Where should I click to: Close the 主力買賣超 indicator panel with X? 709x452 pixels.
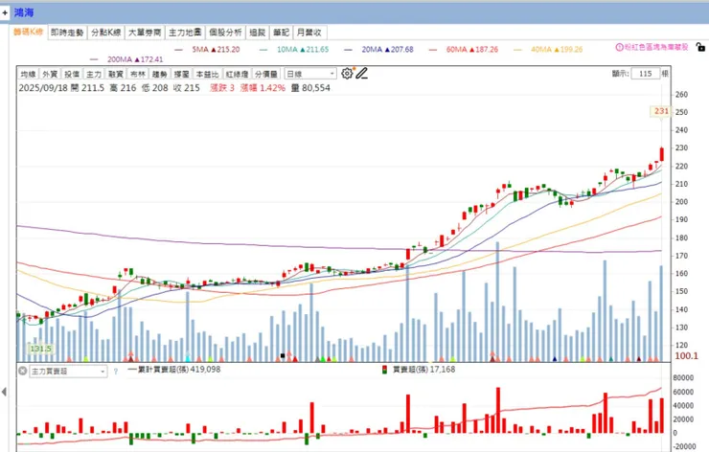coord(23,372)
